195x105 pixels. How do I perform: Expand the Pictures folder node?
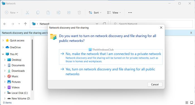point(5,82)
